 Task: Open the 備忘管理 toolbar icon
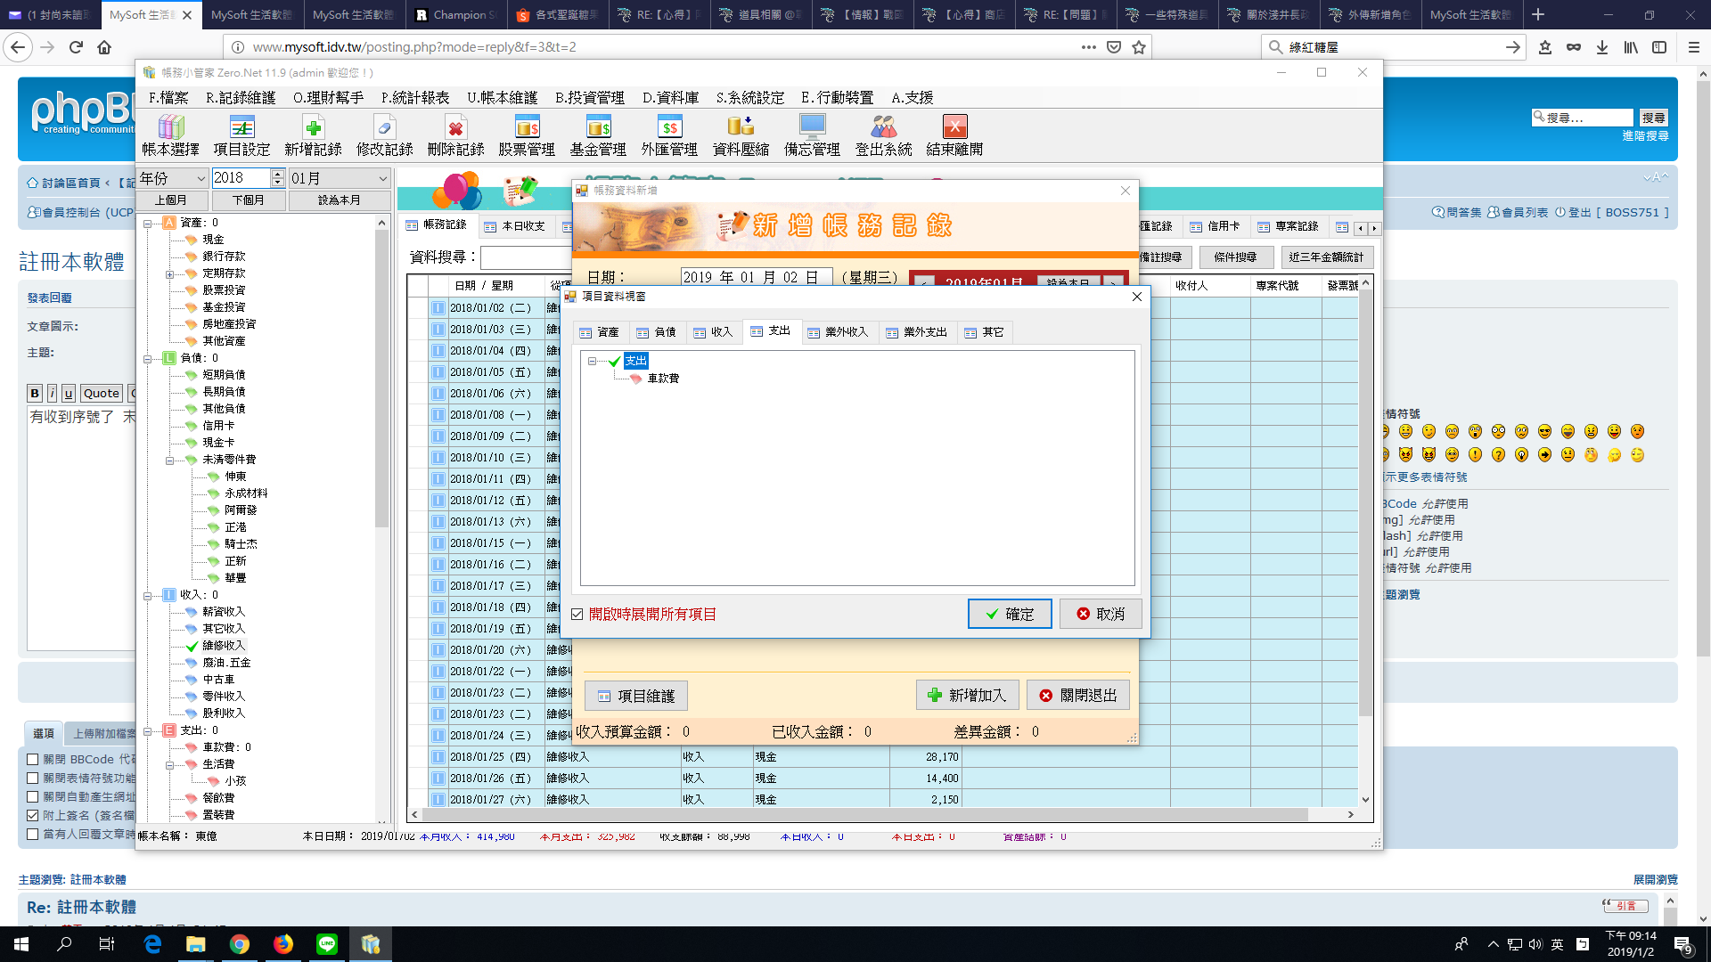coord(812,135)
